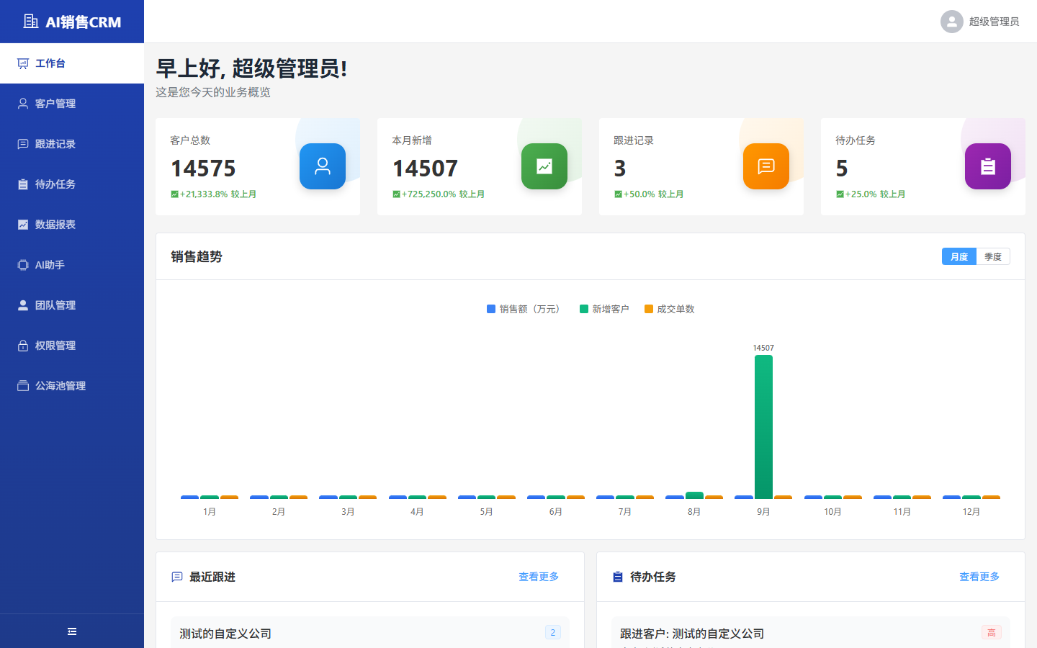Click the blue 2 badge in 最近跟进
Image resolution: width=1037 pixels, height=648 pixels.
553,632
